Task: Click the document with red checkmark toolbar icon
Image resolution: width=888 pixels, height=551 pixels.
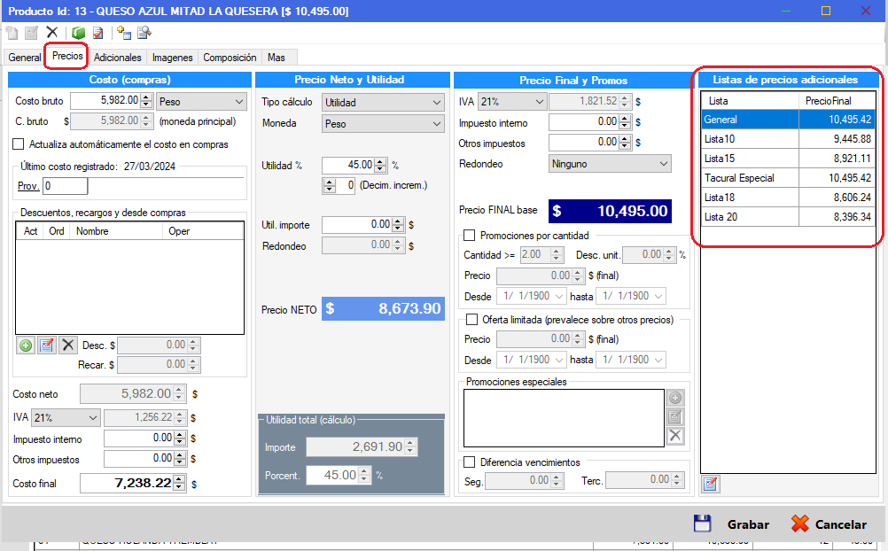Action: point(97,33)
